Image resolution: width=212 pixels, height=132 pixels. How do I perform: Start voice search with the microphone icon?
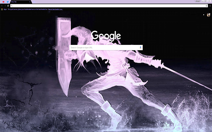(x=140, y=48)
